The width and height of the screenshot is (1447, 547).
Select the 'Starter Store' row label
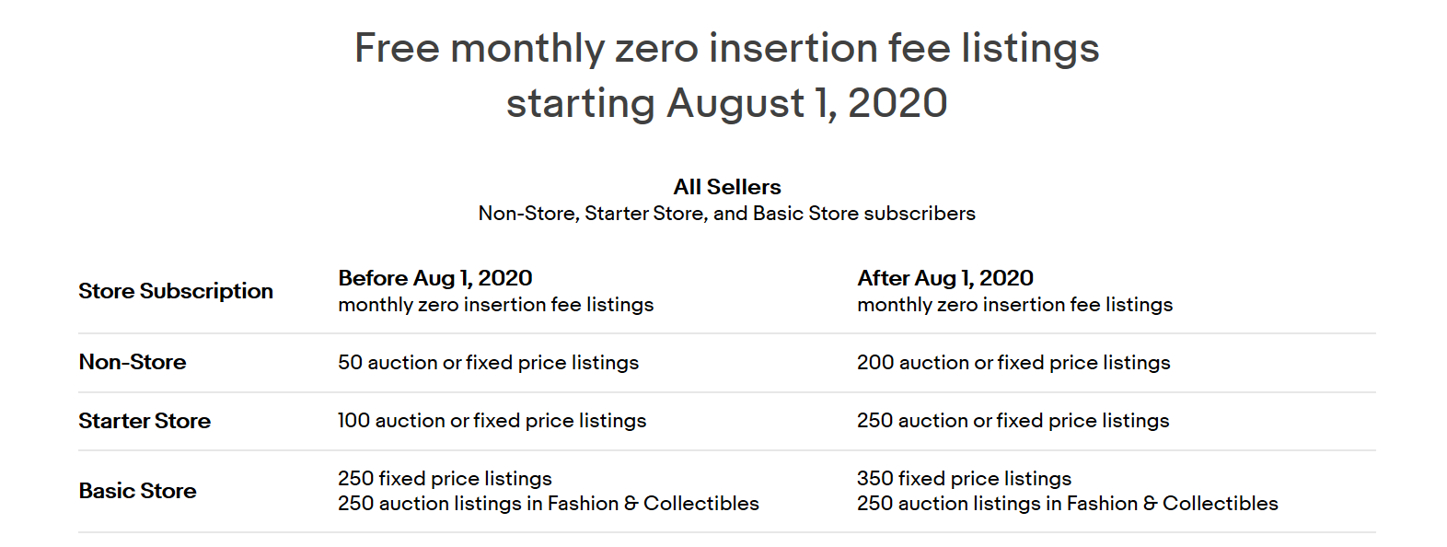[145, 421]
